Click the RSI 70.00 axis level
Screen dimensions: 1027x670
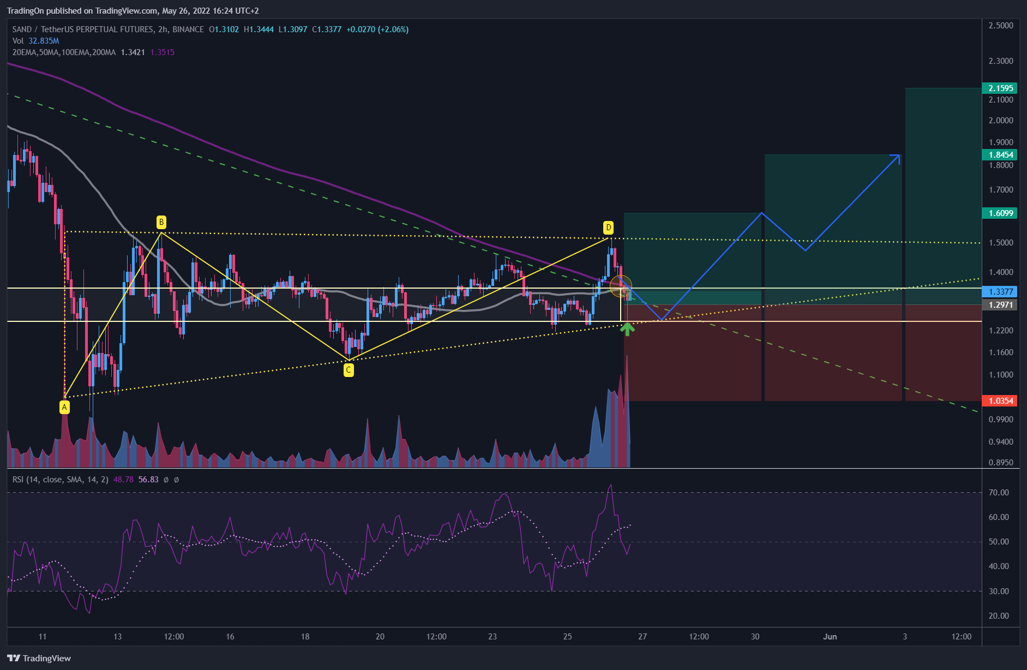[999, 493]
